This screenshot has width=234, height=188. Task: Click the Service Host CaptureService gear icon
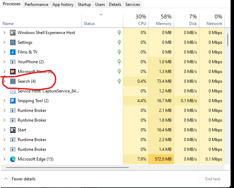(13, 91)
